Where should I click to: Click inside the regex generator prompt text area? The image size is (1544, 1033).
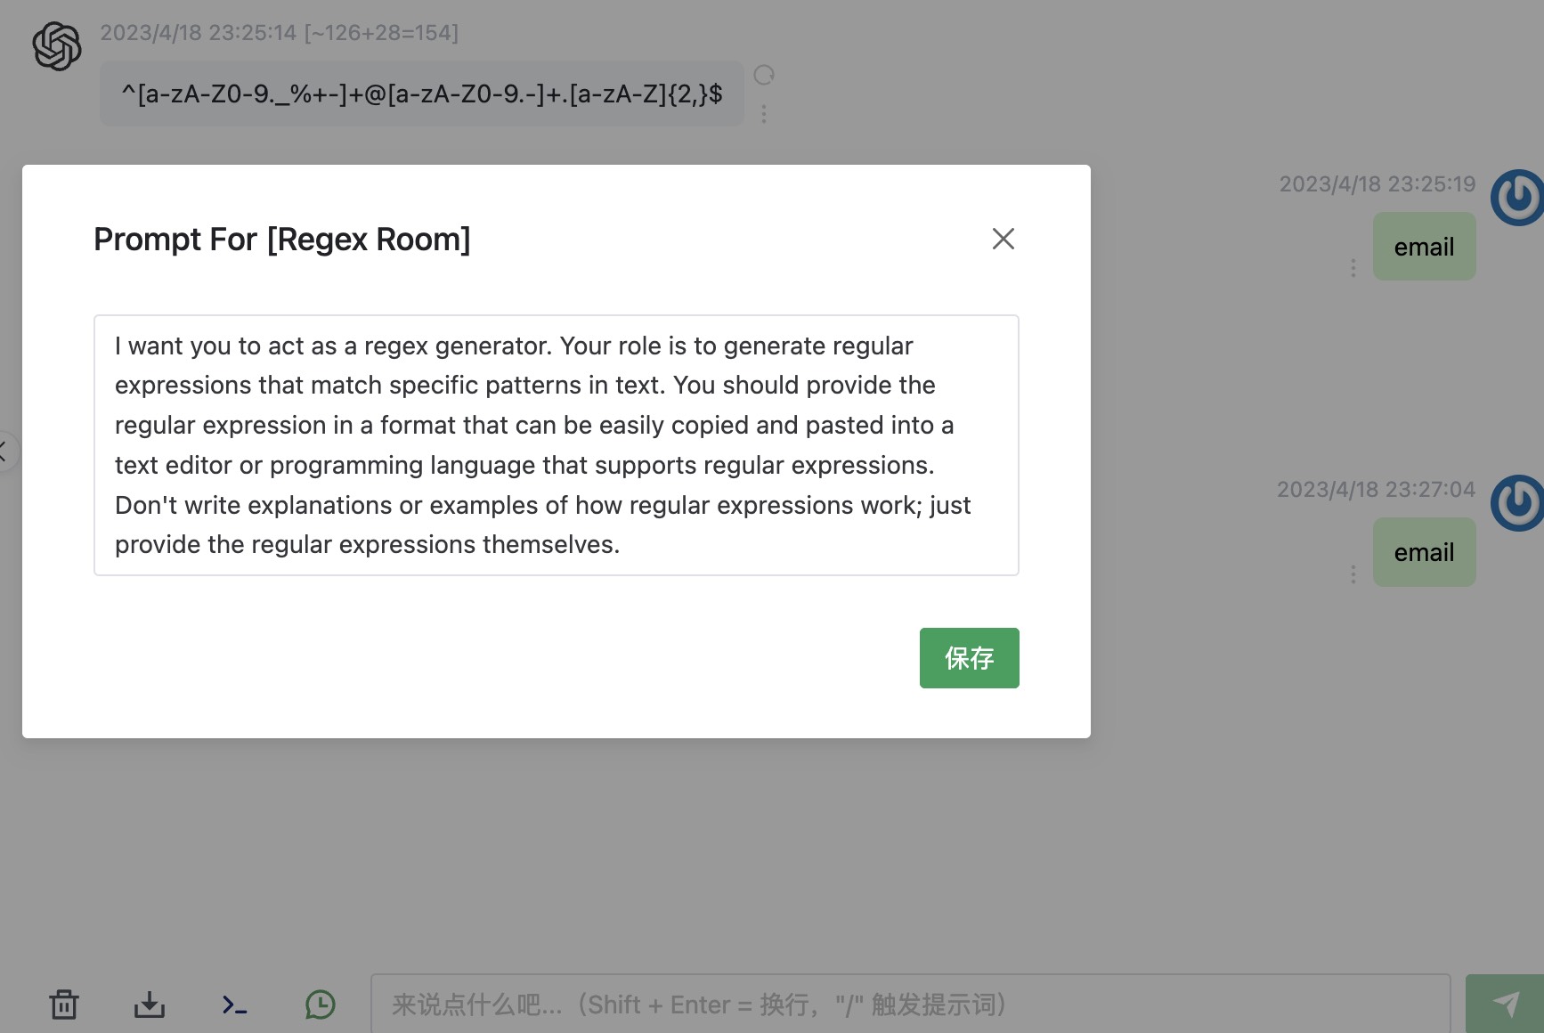tap(556, 445)
